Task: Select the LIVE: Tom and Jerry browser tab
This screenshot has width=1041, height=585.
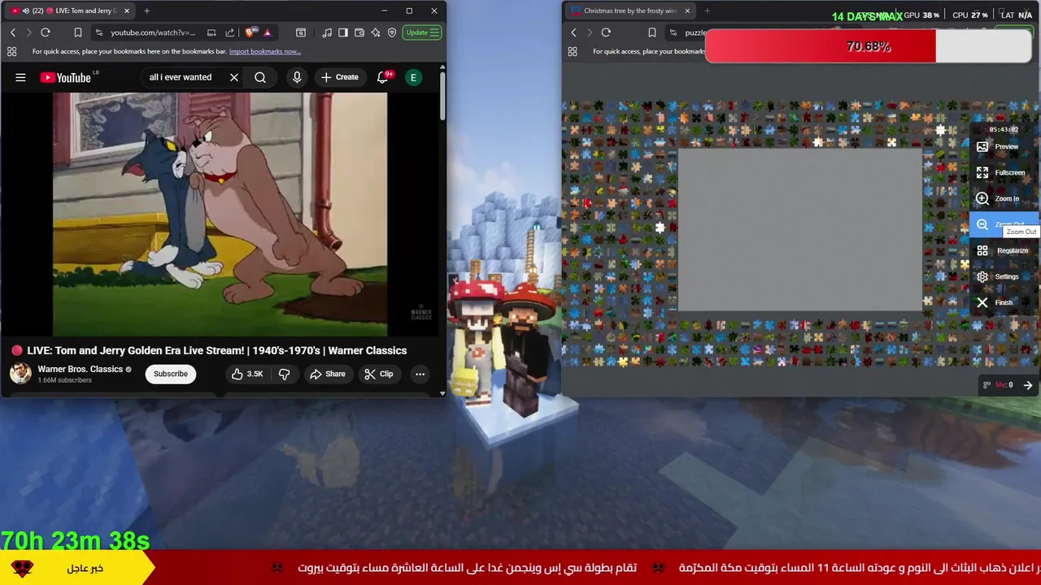Action: click(x=68, y=11)
